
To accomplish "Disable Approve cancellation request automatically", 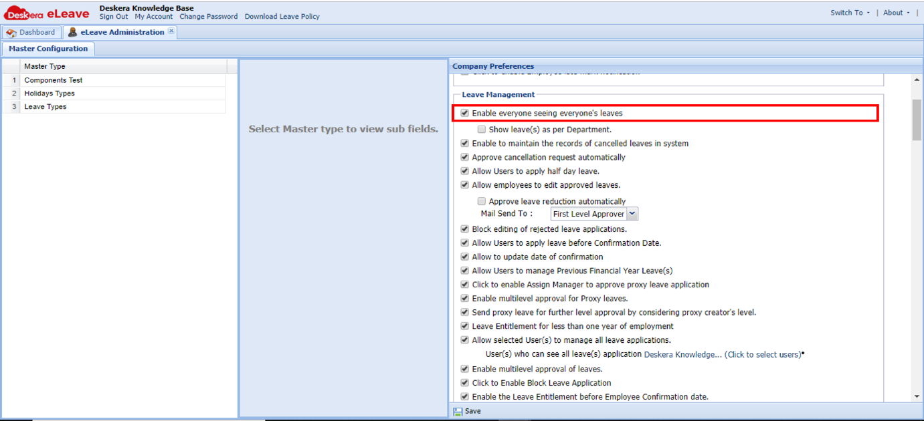I will 464,157.
